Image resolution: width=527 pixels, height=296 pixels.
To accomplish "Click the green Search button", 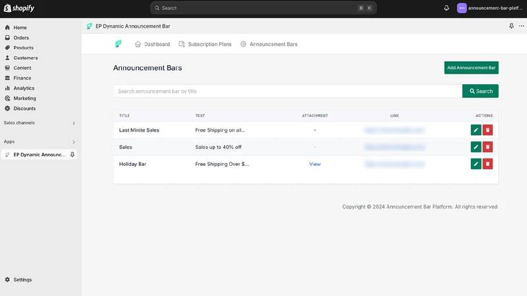I will [480, 91].
